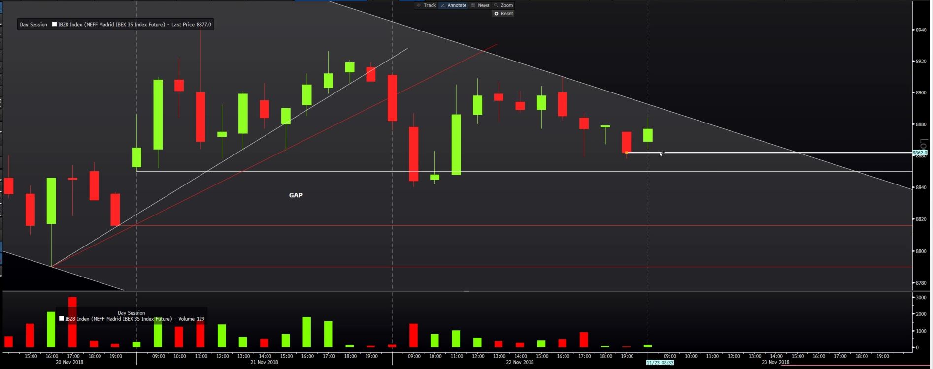Click the 11/23 08:33 cursor time label
Screen dimensions: 933x369
pos(660,363)
